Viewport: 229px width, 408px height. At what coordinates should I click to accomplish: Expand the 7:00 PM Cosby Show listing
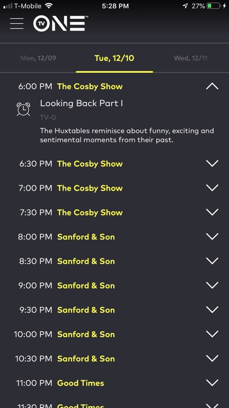(x=212, y=188)
